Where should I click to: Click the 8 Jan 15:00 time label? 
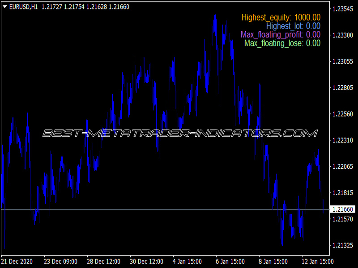click(273, 261)
